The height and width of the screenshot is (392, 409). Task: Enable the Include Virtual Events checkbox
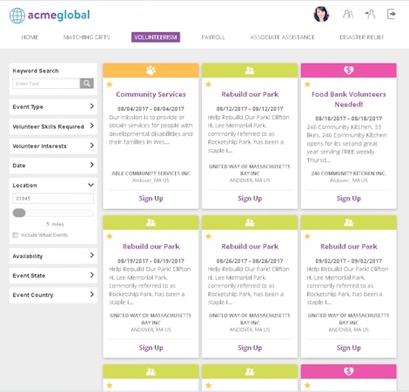coord(16,235)
